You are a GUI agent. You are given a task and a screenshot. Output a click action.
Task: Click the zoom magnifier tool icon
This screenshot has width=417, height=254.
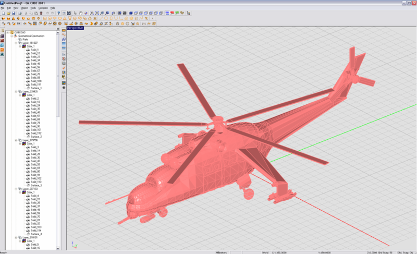pos(92,13)
